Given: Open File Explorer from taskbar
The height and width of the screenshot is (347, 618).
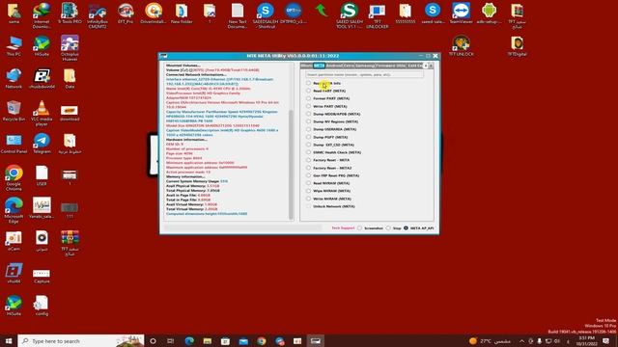Looking at the screenshot, I should pyautogui.click(x=208, y=340).
